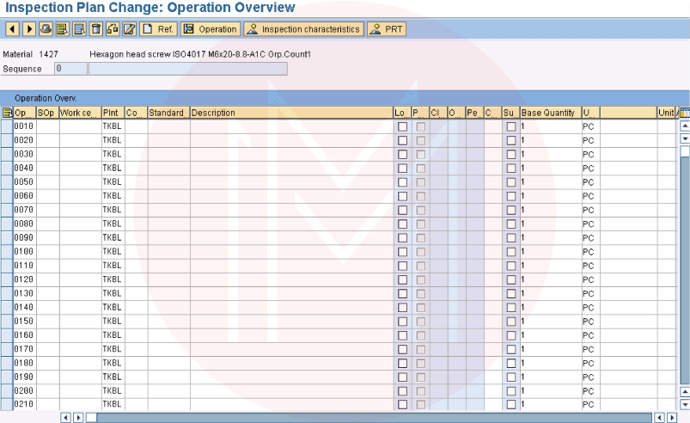Screen dimensions: 690x423
Task: Click the Operation Overv. section title
Action: tap(46, 98)
